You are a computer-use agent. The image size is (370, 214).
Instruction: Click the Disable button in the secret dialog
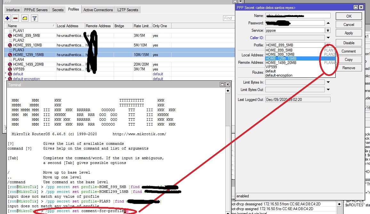[x=349, y=43]
